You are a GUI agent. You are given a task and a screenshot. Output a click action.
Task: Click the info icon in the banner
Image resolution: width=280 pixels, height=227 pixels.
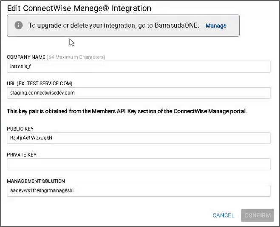(x=18, y=25)
